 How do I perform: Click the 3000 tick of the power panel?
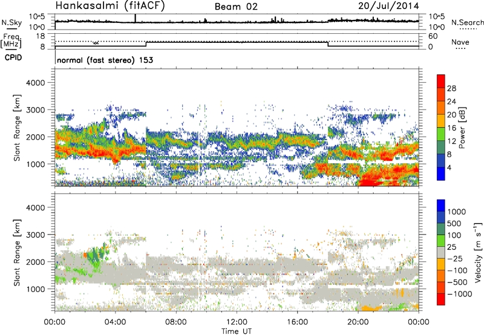point(35,110)
